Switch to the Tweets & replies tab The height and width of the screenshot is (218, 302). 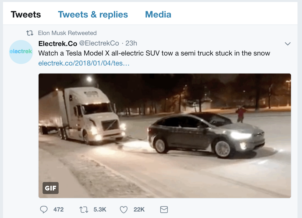click(x=93, y=14)
